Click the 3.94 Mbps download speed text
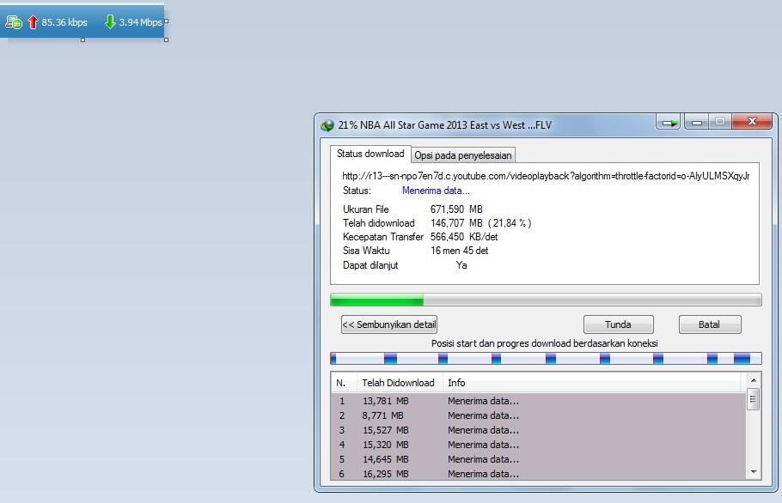 click(x=140, y=22)
